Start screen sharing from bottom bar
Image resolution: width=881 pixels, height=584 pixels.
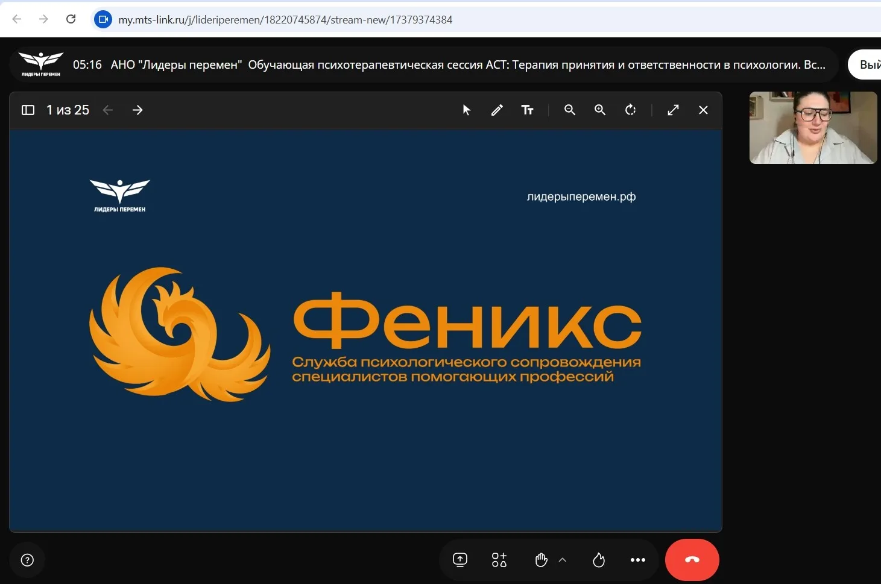460,560
